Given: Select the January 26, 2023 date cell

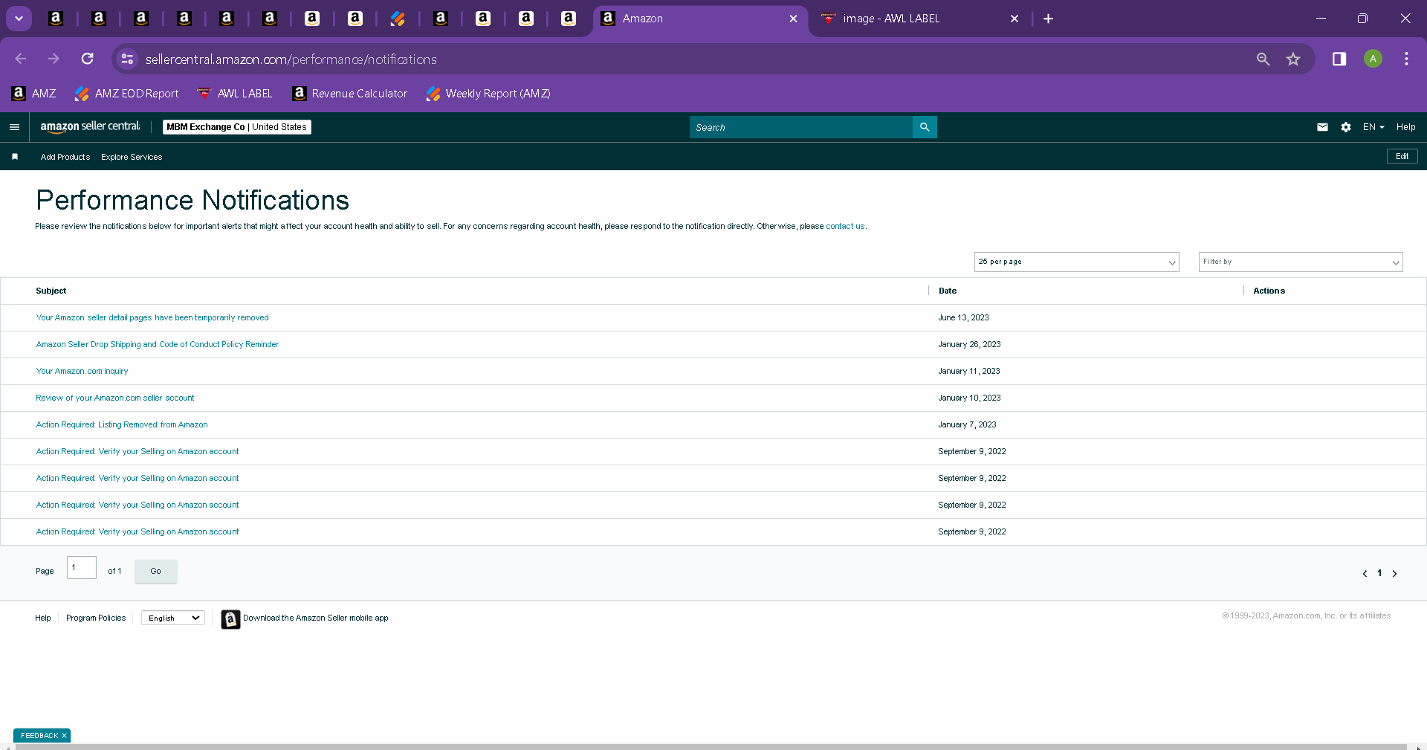Looking at the screenshot, I should point(969,344).
